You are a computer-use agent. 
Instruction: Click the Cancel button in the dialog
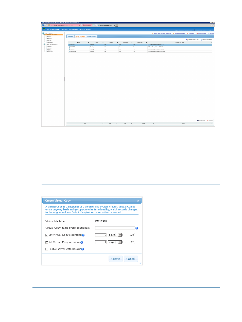[x=131, y=259]
